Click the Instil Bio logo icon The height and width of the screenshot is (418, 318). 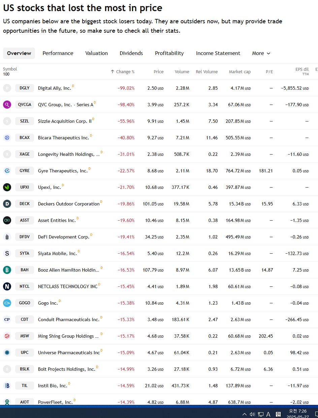(7, 386)
